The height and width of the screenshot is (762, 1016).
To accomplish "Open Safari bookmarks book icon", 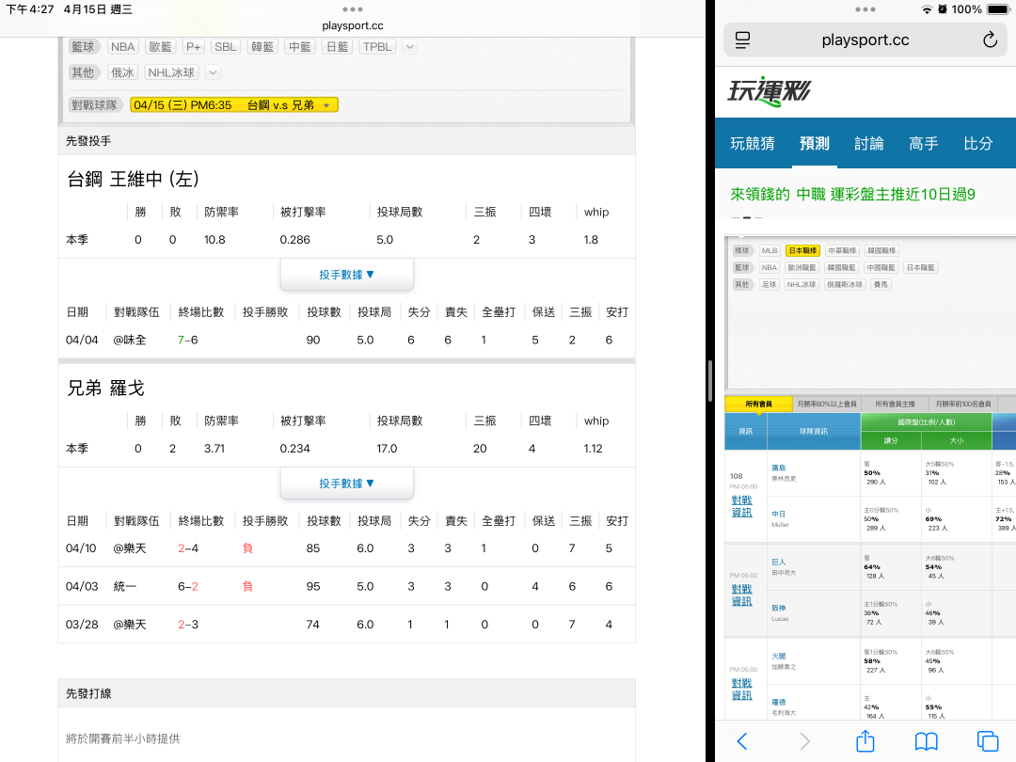I will pyautogui.click(x=926, y=741).
